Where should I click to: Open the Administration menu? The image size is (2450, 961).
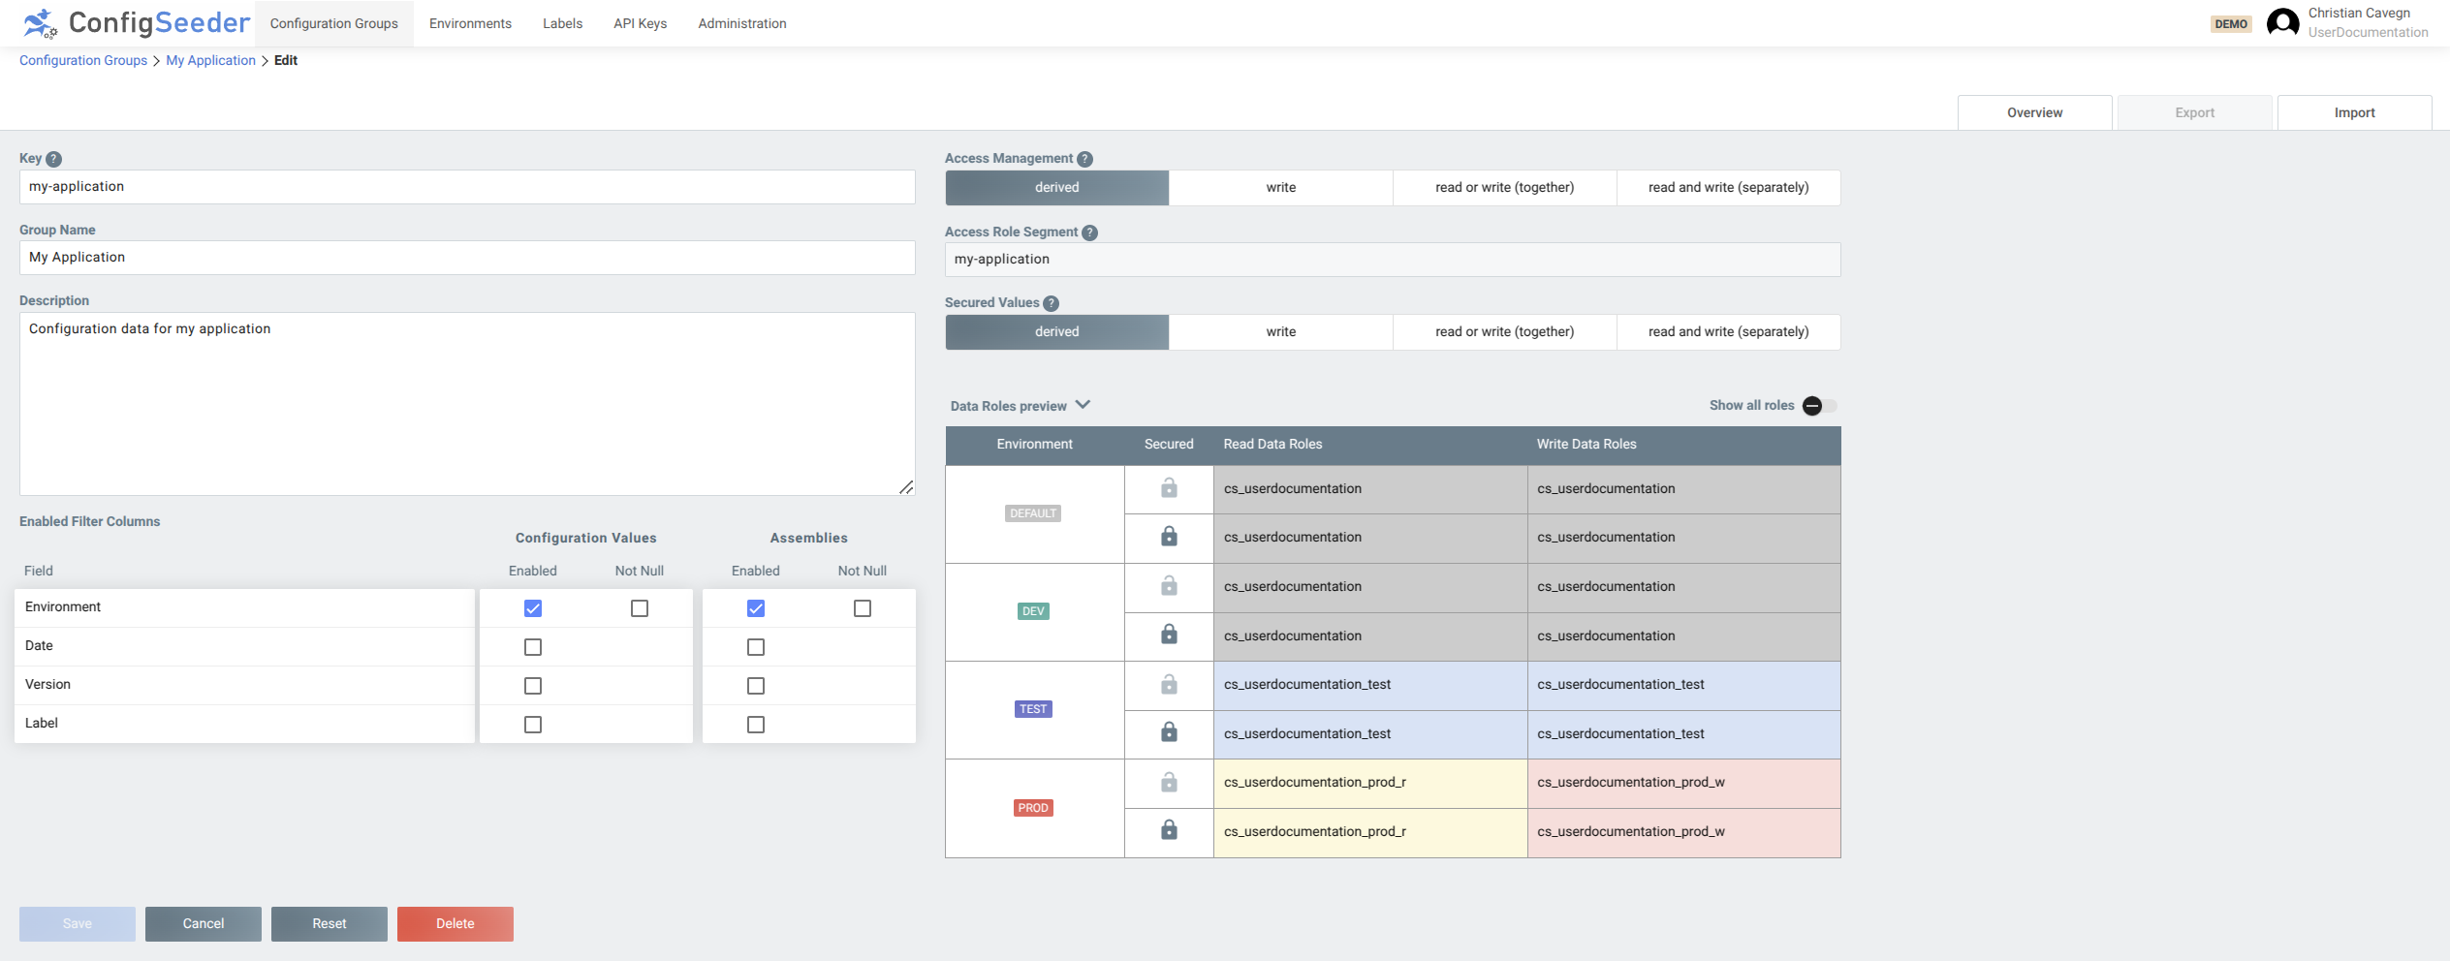point(742,22)
